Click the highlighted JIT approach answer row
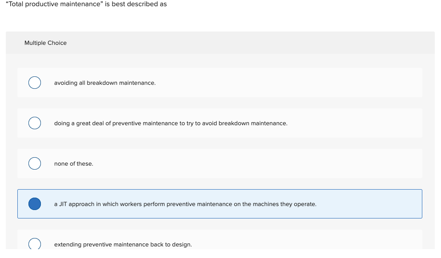 tap(220, 204)
